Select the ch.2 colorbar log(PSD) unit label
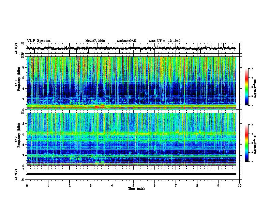The height and width of the screenshot is (208, 270). (255, 144)
